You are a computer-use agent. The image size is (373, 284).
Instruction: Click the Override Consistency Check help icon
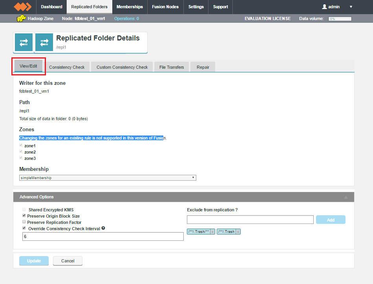click(x=103, y=228)
